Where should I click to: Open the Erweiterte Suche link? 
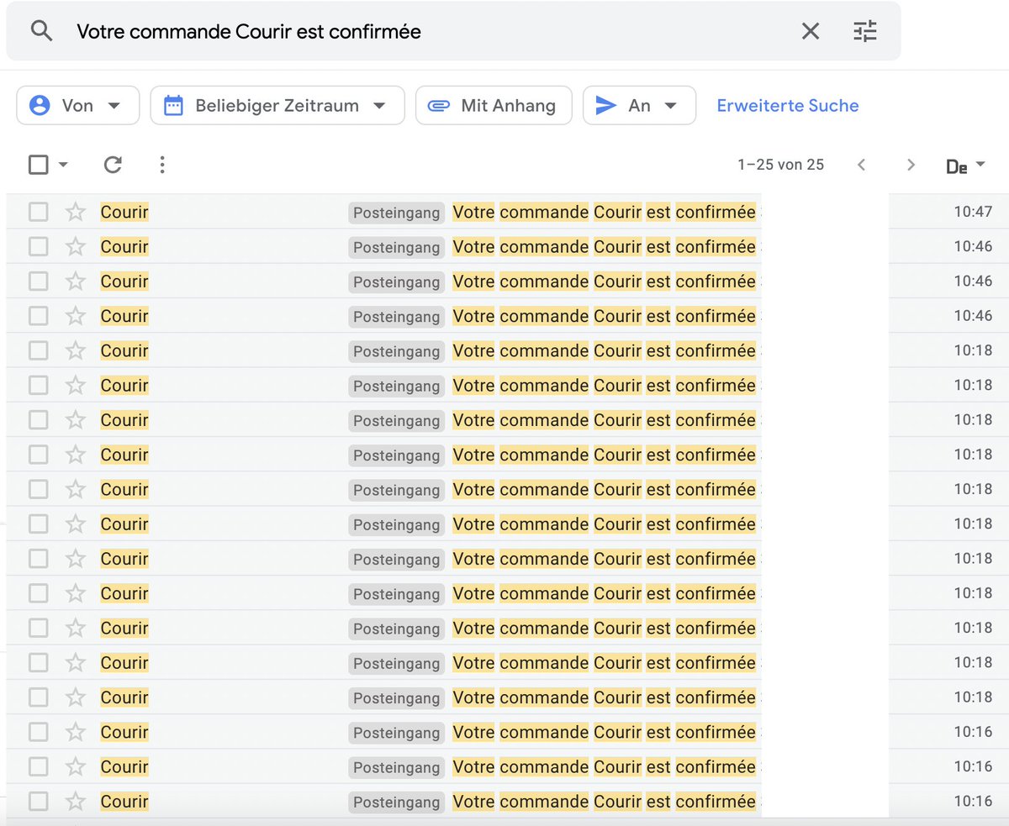coord(788,106)
